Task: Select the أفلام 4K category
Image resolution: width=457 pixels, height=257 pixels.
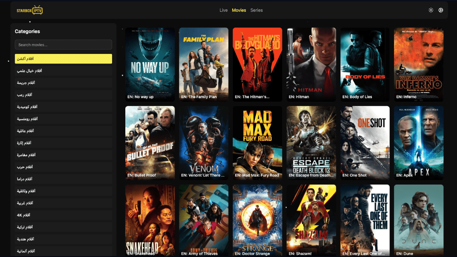Action: [x=63, y=215]
